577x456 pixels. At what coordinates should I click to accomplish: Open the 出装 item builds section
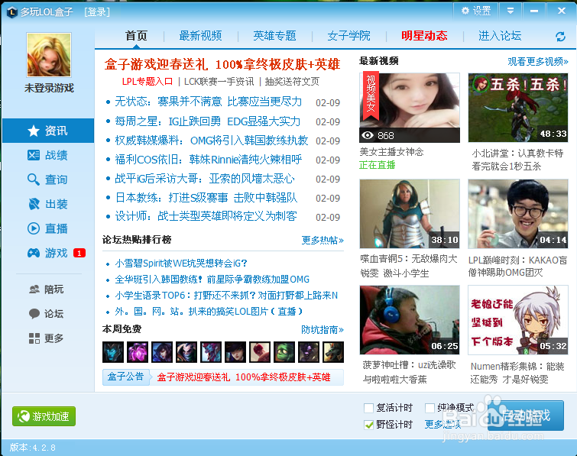(48, 204)
